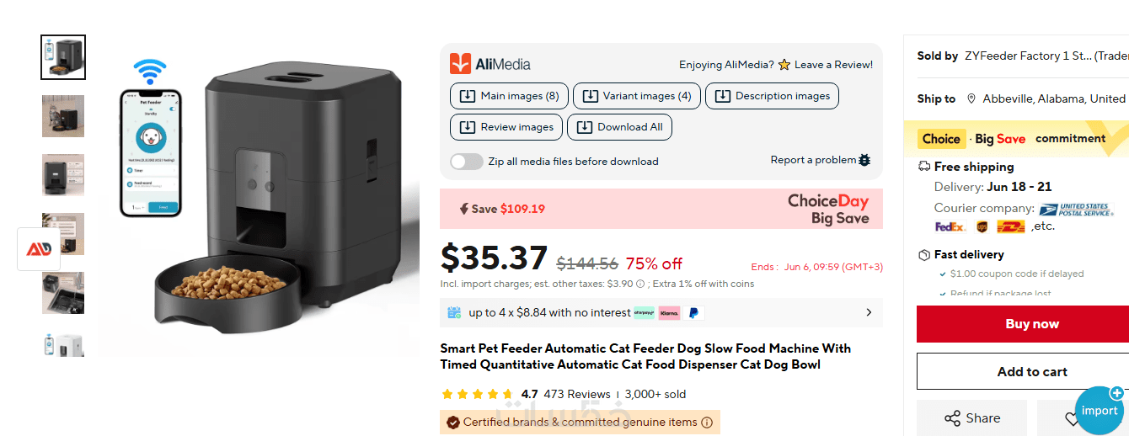The height and width of the screenshot is (436, 1129).
Task: Click the bug icon beside Report a problem
Action: tap(864, 160)
